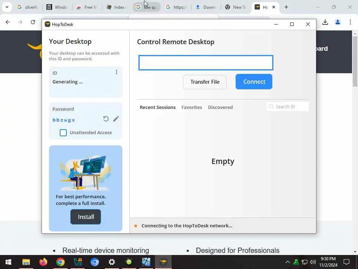Go forward in Chrome
This screenshot has width=358, height=269.
[x=20, y=22]
